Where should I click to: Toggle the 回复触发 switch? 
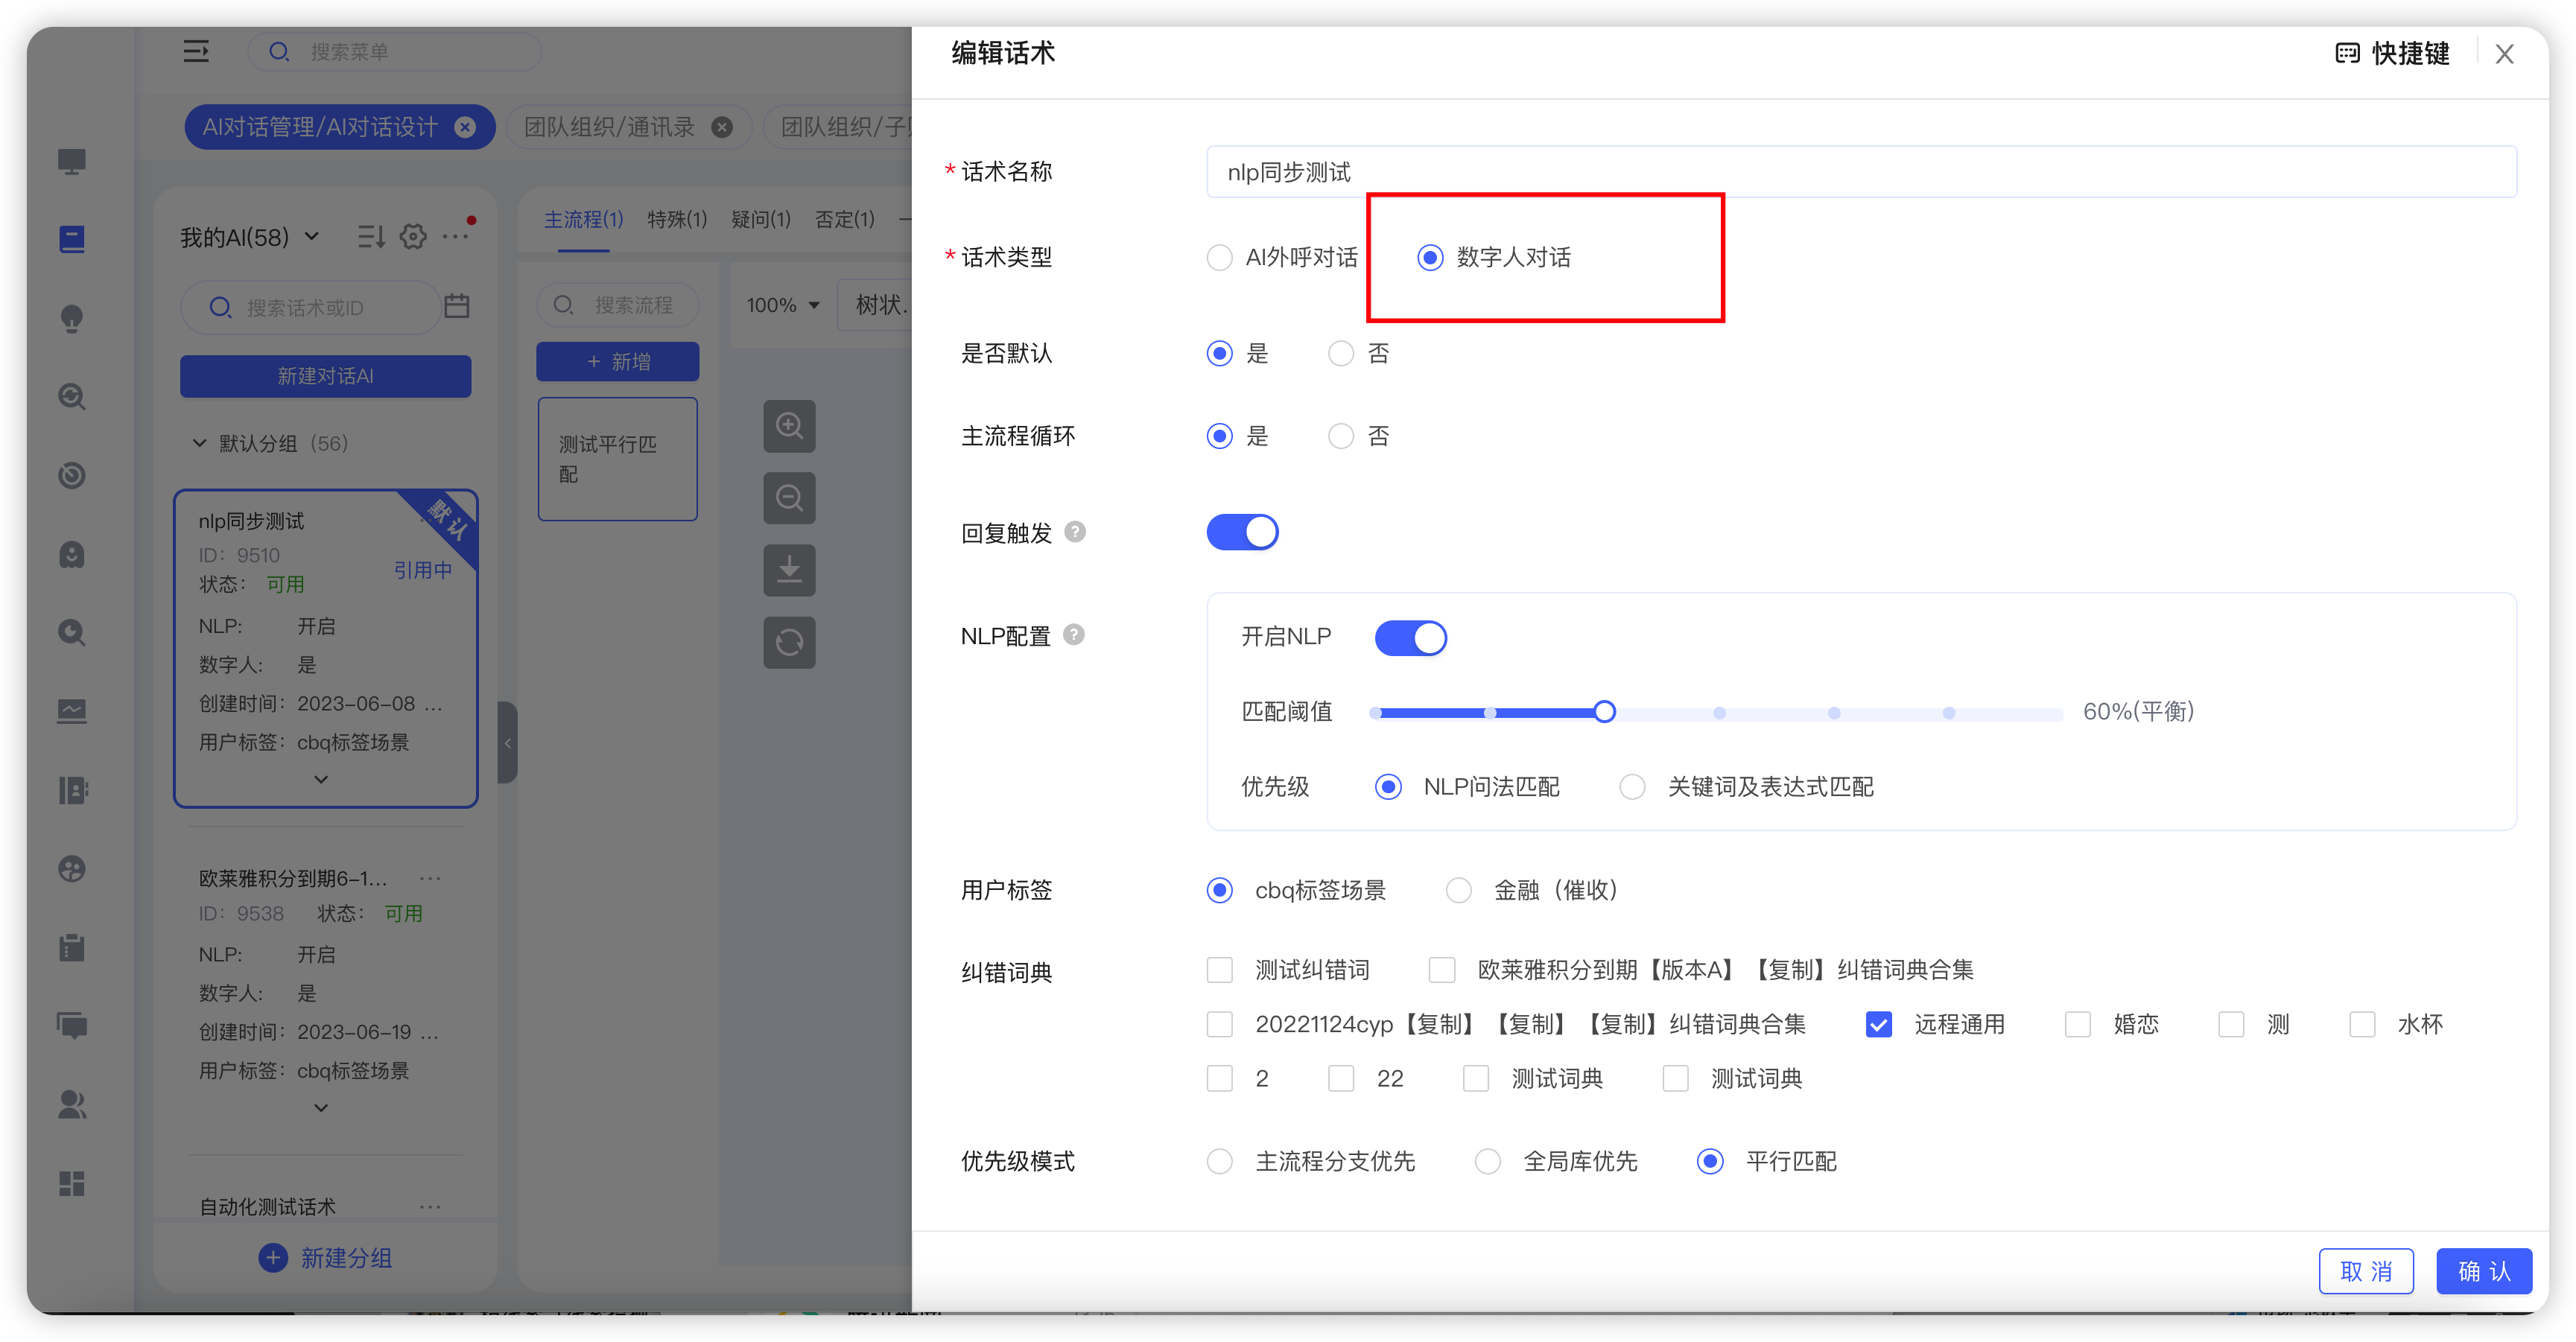[1242, 532]
